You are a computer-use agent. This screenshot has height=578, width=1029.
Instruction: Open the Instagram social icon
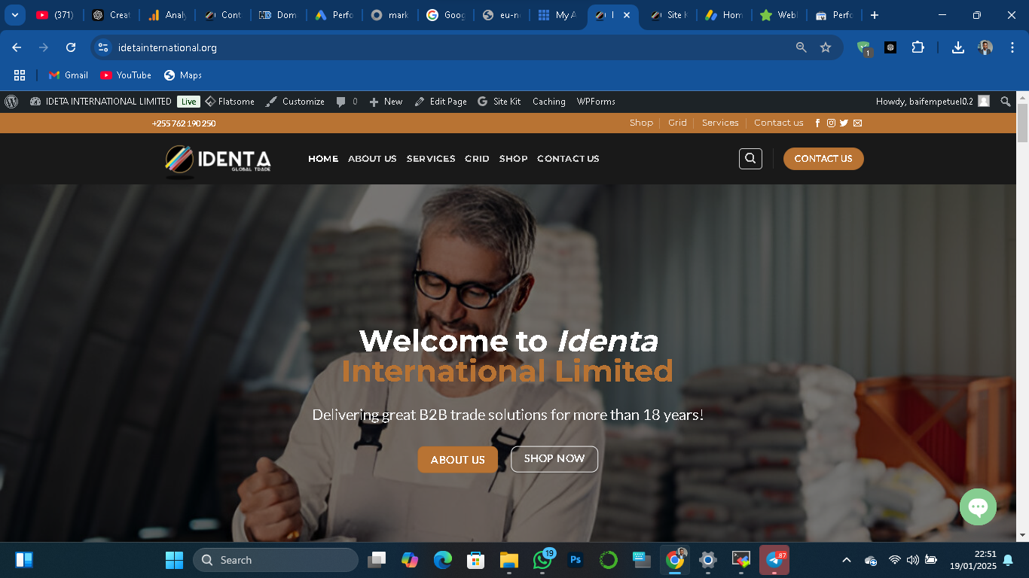831,123
